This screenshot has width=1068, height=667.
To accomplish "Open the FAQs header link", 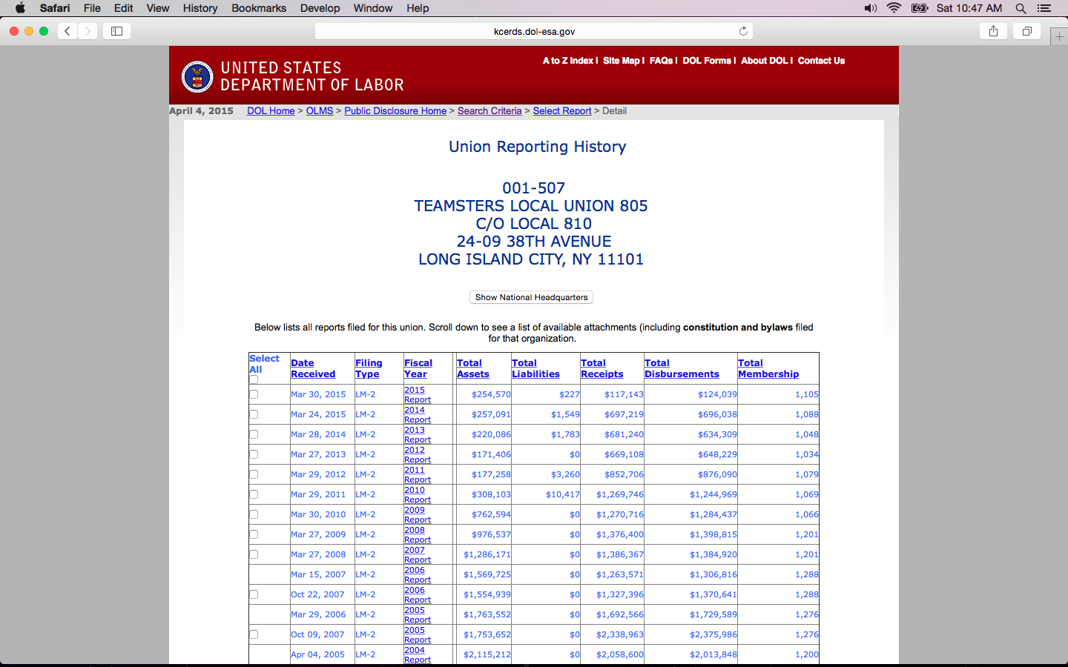I will tap(662, 61).
